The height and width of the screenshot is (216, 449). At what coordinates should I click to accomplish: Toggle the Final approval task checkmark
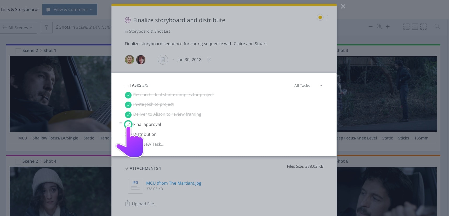(x=128, y=124)
